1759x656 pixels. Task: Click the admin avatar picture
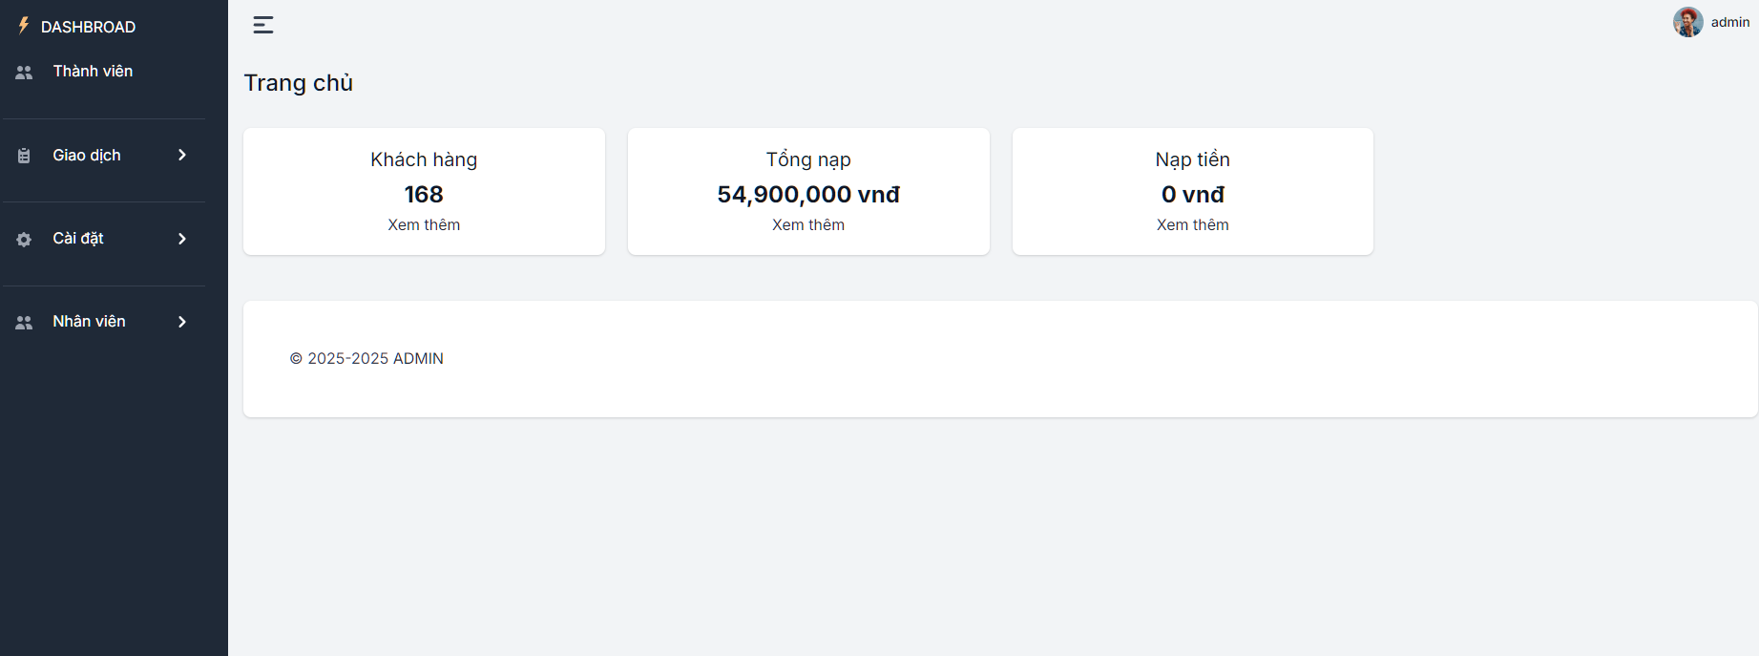pos(1687,22)
